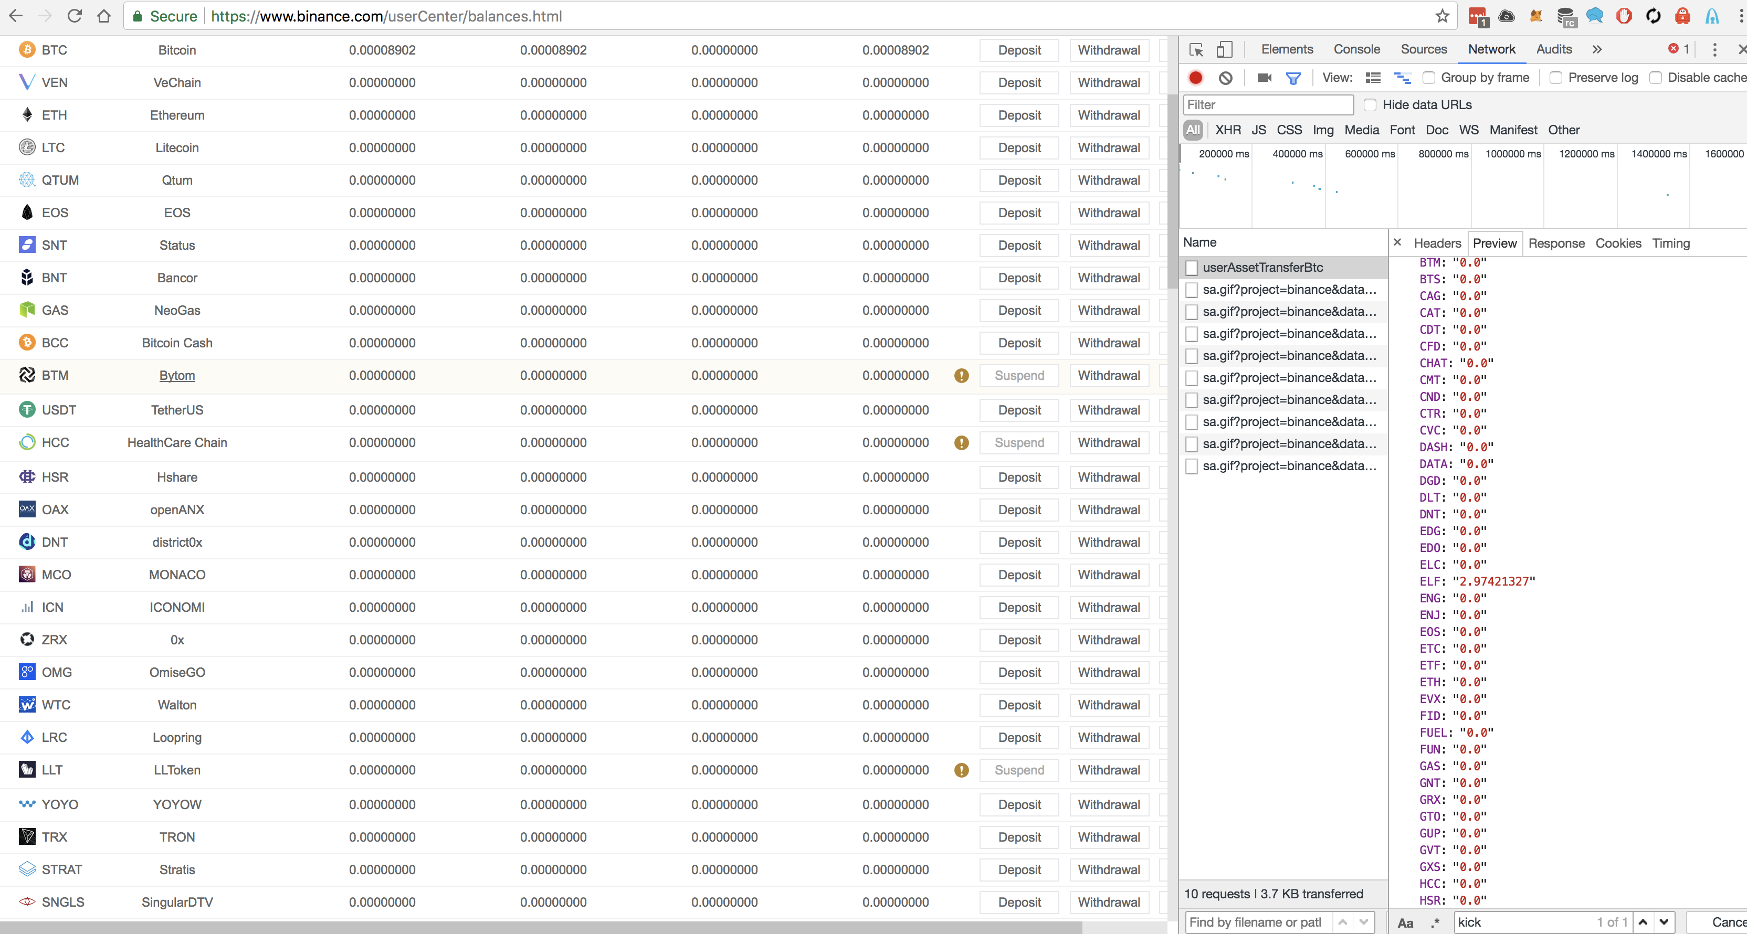Click the DevTools error count badge

pos(1679,49)
